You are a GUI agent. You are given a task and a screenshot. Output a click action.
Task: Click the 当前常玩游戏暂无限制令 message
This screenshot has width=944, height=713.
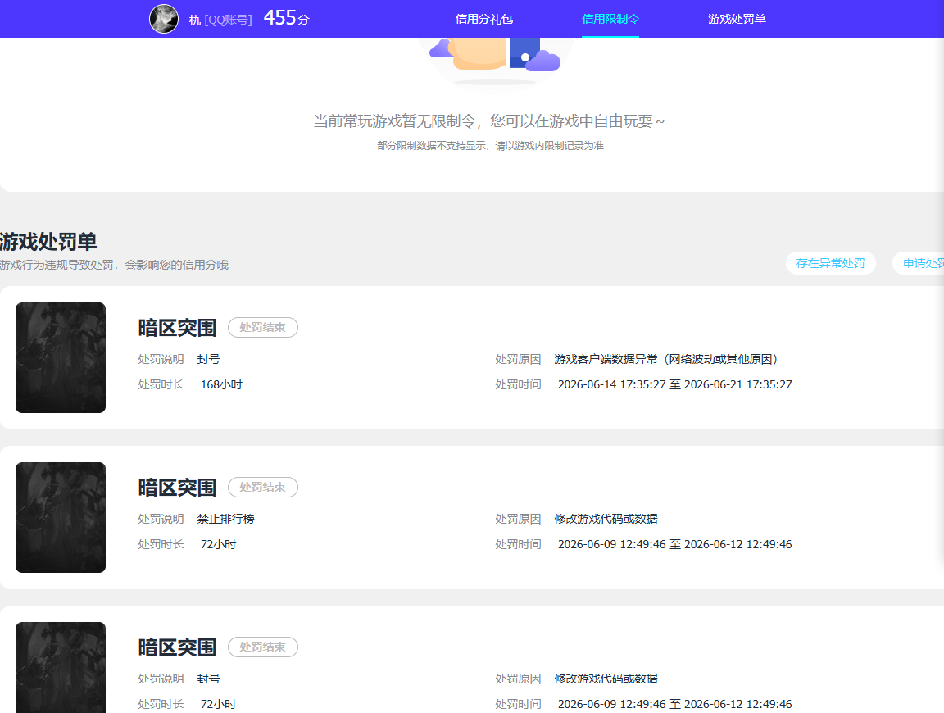click(489, 121)
